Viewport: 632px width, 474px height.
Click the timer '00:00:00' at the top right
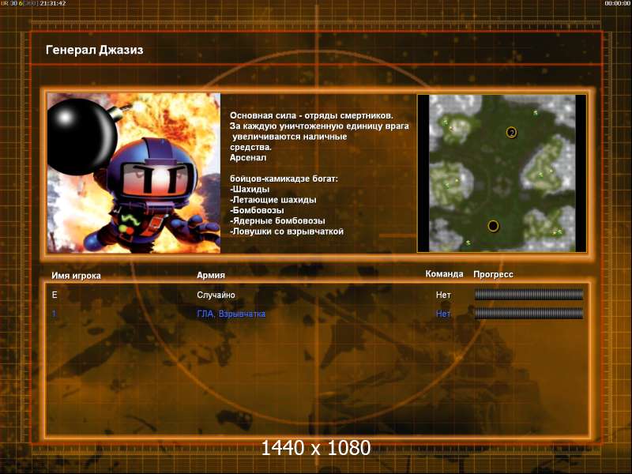(617, 3)
